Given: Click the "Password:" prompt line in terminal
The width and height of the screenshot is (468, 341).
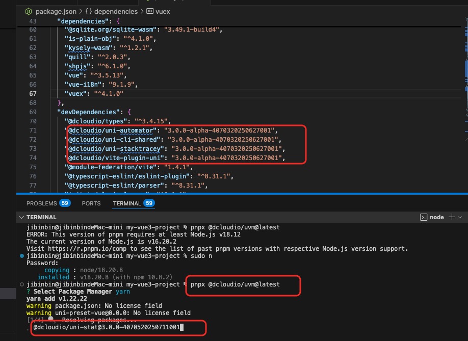Looking at the screenshot, I should click(x=42, y=263).
